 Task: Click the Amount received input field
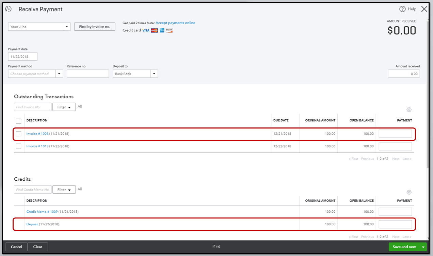(404, 73)
